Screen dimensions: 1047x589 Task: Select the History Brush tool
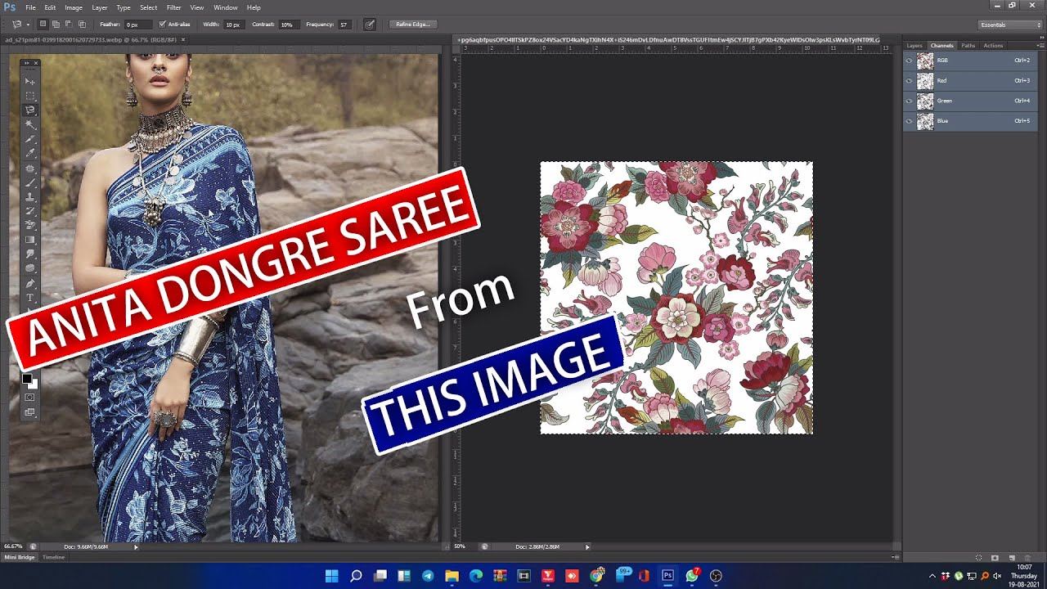[x=30, y=211]
